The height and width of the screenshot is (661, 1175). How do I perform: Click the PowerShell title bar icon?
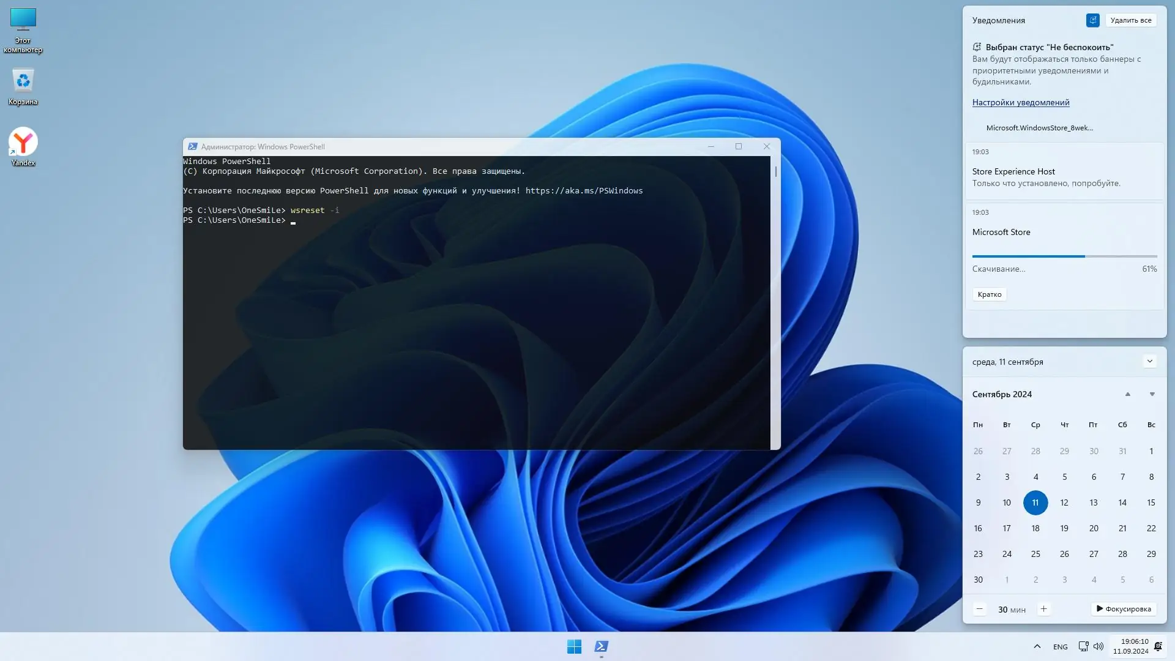tap(192, 147)
